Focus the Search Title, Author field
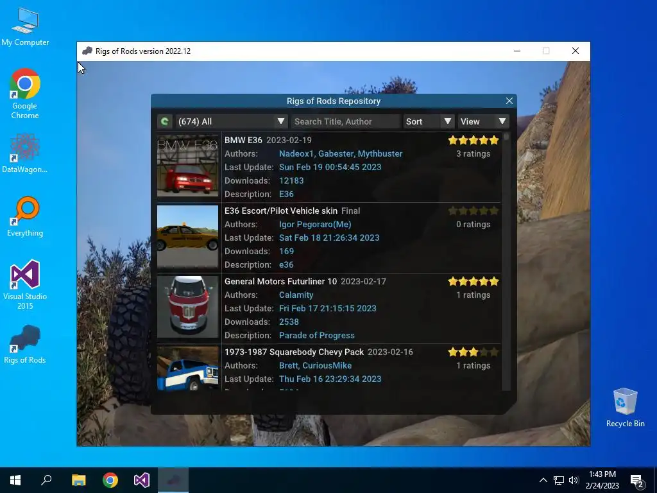Viewport: 657px width, 493px height. point(346,121)
